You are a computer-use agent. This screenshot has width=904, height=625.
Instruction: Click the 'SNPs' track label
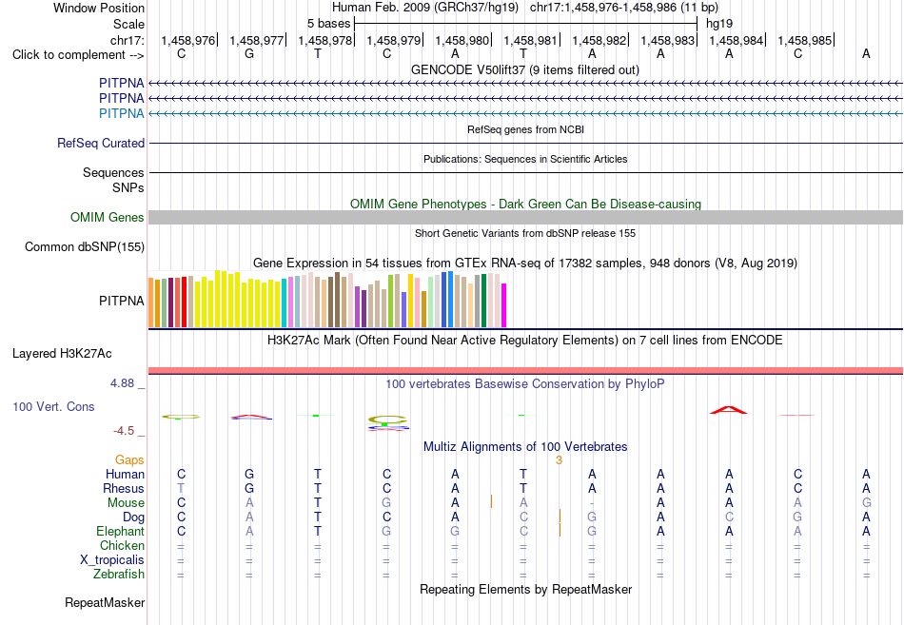coord(128,187)
